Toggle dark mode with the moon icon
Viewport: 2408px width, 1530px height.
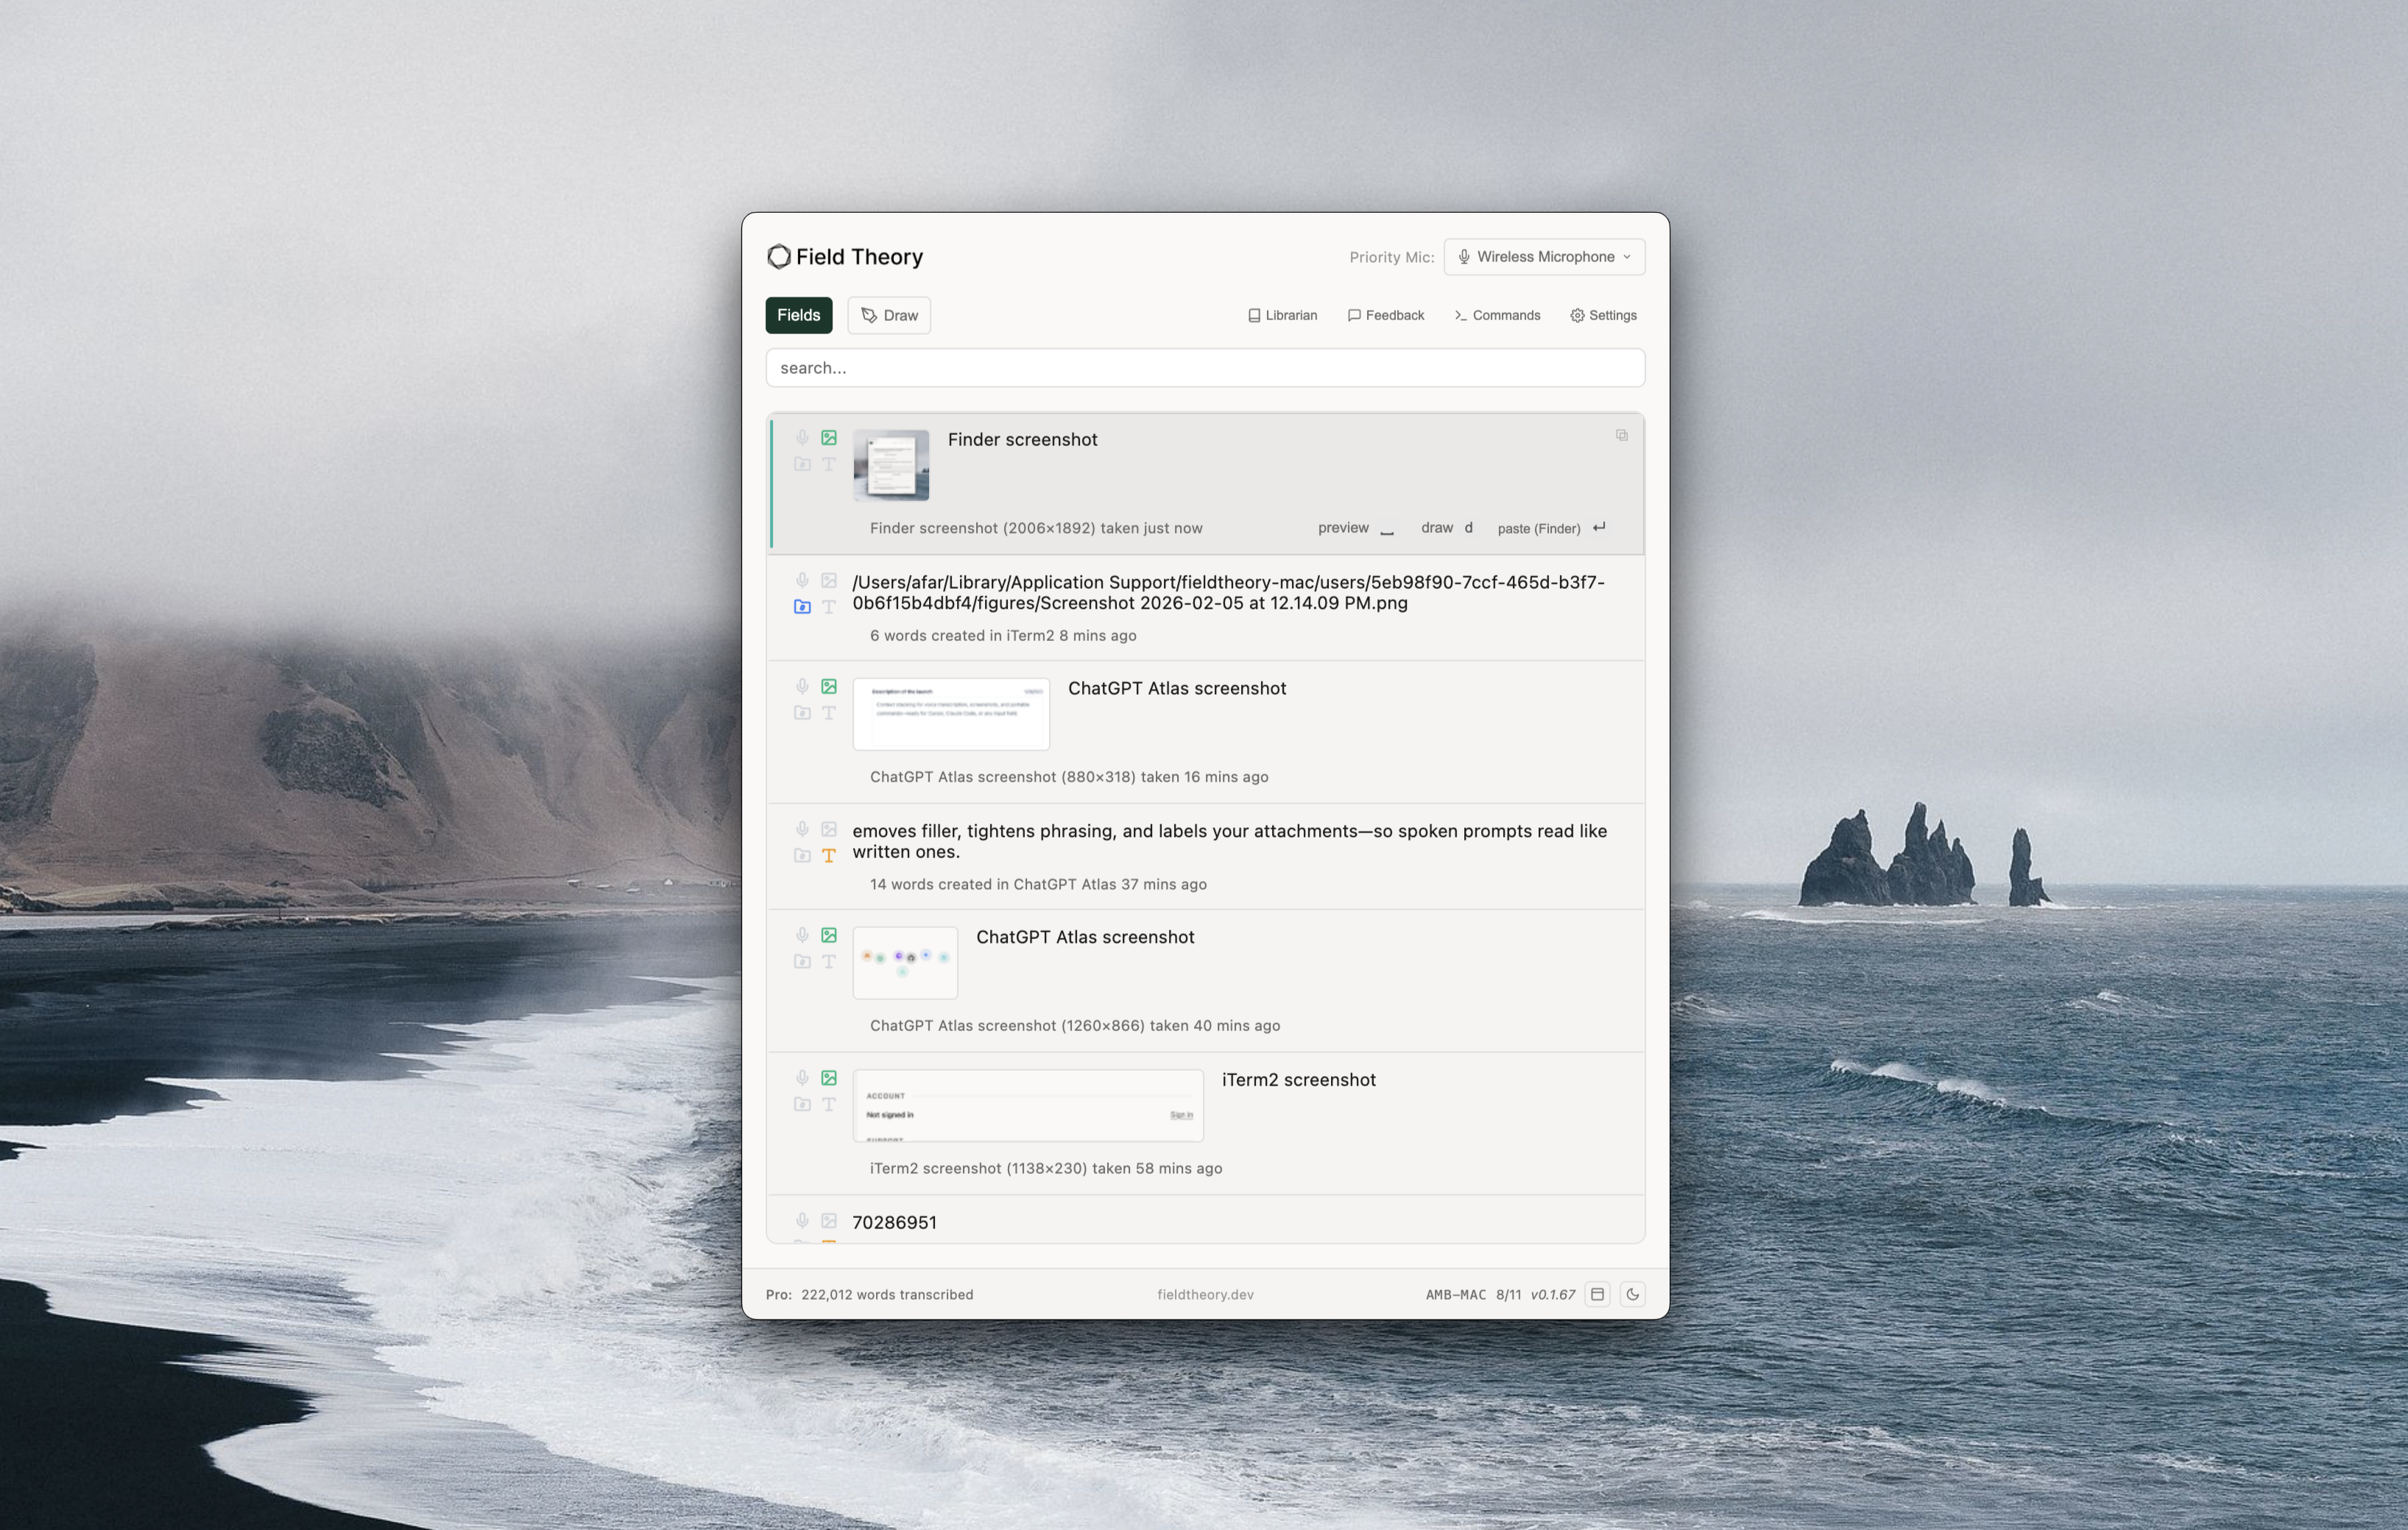point(1632,1294)
